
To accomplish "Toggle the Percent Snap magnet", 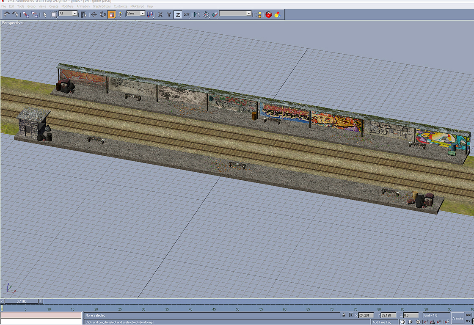I will 439,322.
